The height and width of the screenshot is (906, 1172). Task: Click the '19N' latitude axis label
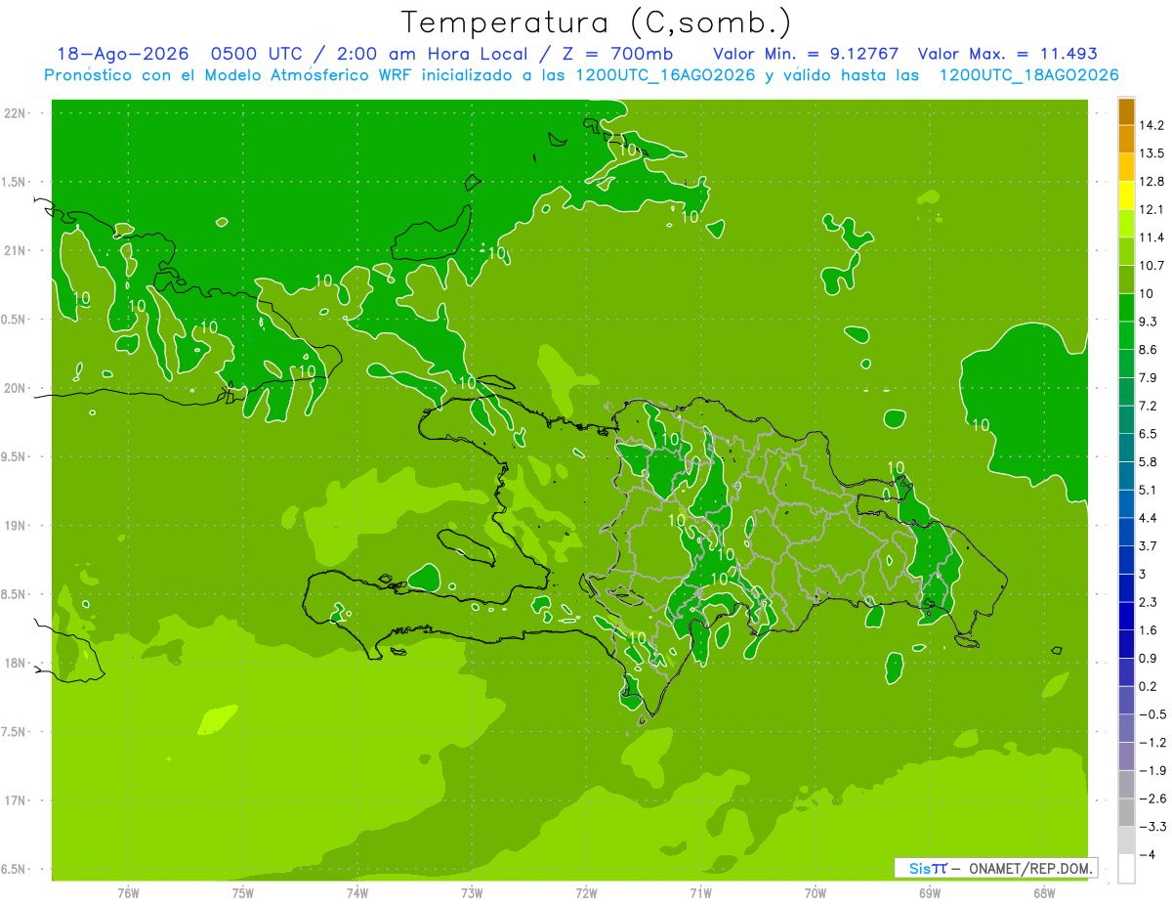point(16,526)
